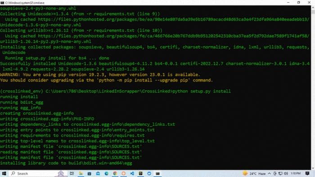The height and width of the screenshot is (177, 315).
Task: Click the 'python setup.py install' command text
Action: [202, 91]
